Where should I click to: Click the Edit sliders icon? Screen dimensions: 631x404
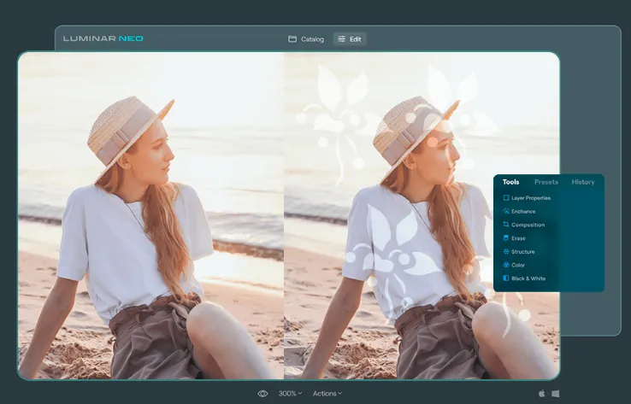[x=341, y=39]
